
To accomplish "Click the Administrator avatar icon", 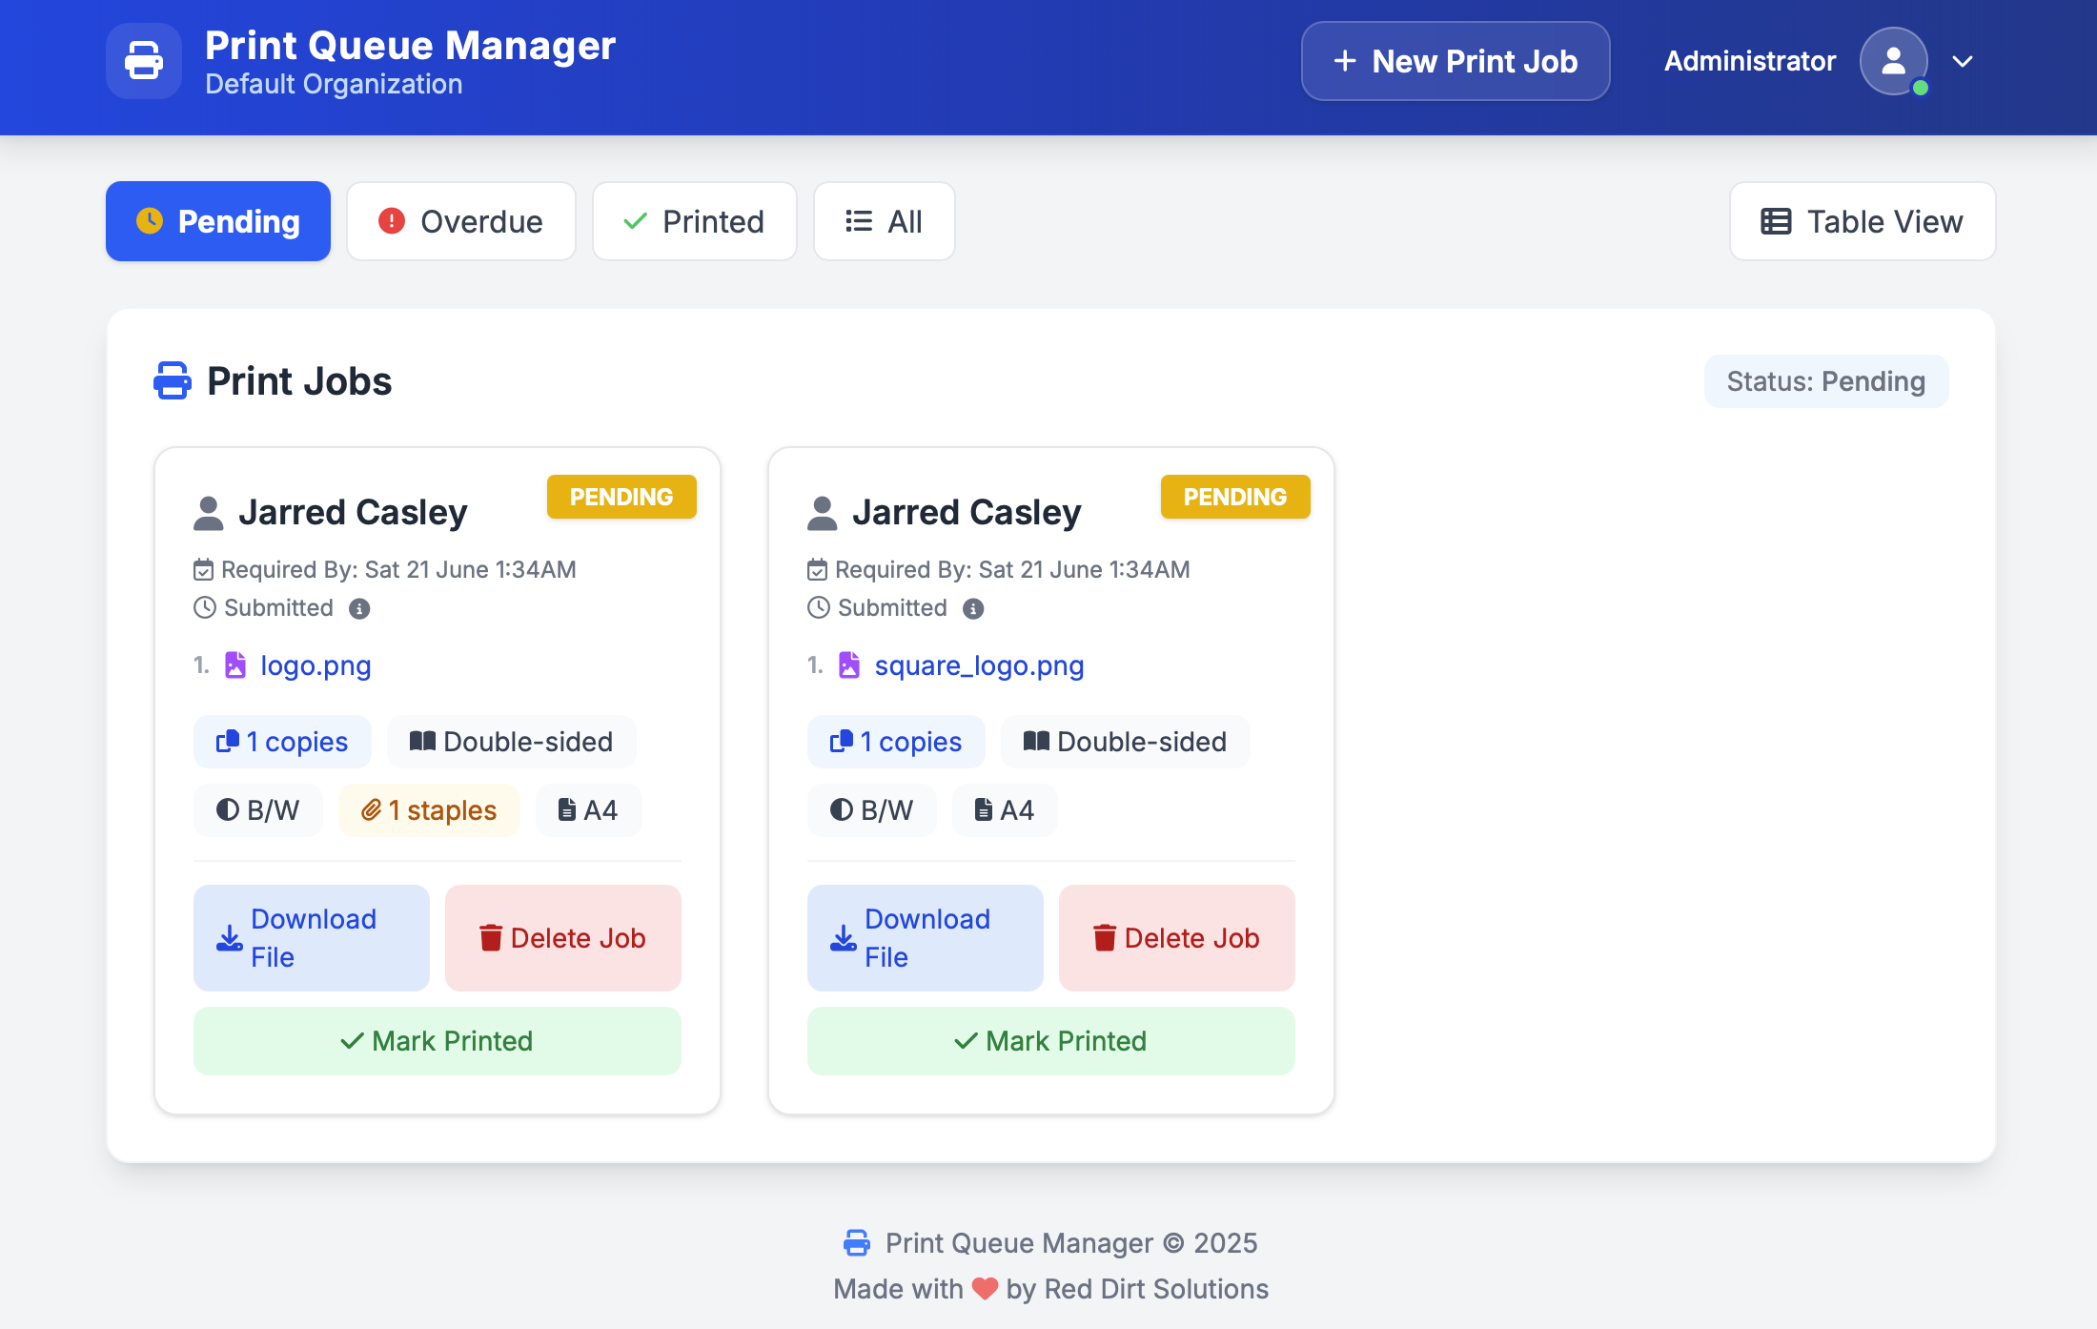I will pyautogui.click(x=1894, y=61).
